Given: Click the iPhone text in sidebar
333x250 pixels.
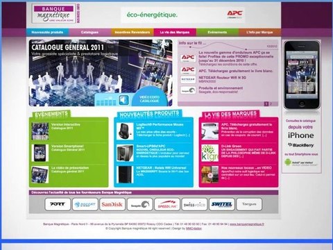Looking at the screenshot, I should click(301, 135).
